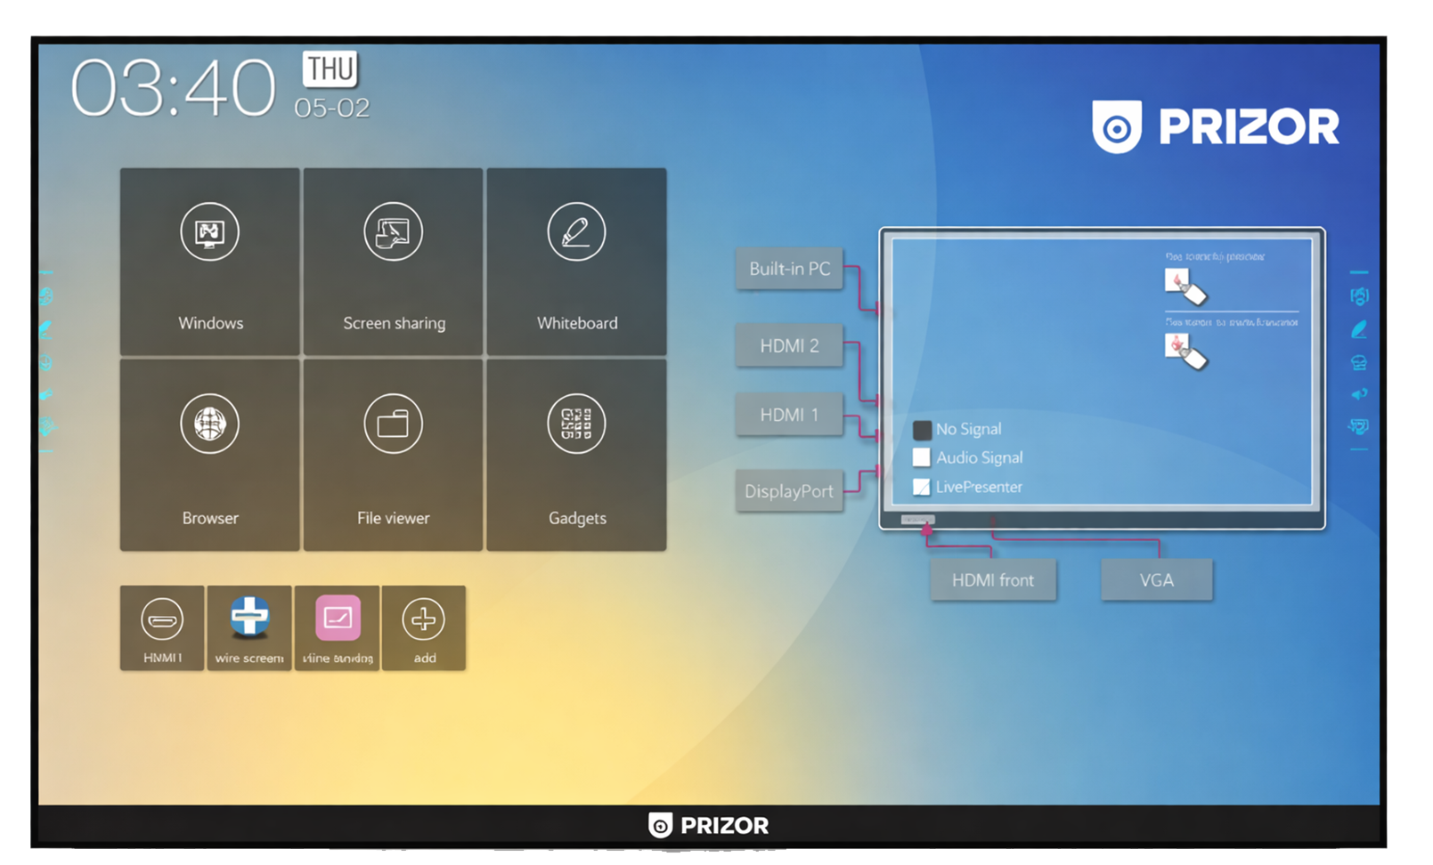Launch Screen sharing

point(393,261)
